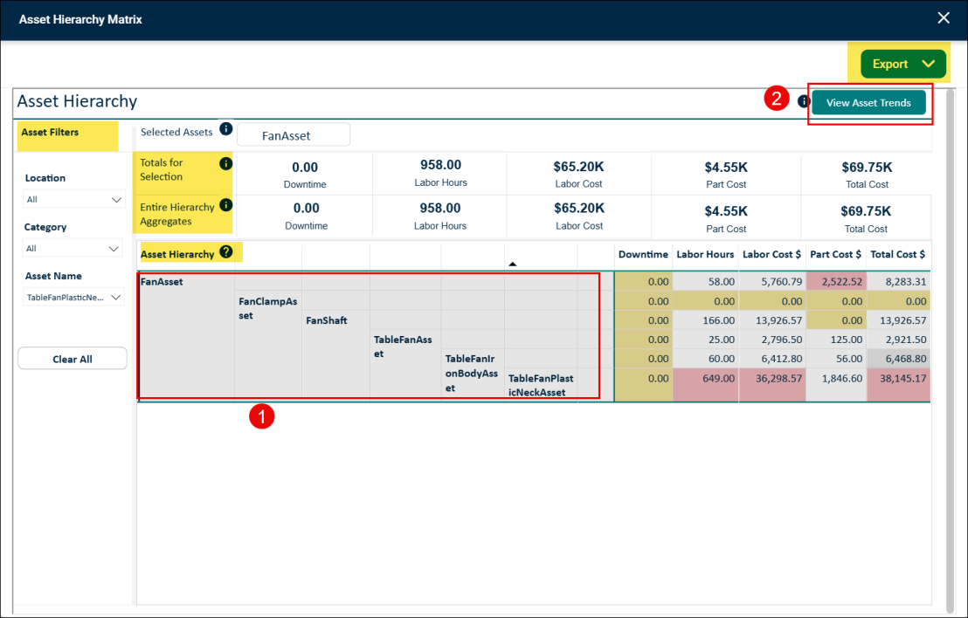Image resolution: width=968 pixels, height=618 pixels.
Task: Open the Asset Name dropdown
Action: tap(74, 298)
